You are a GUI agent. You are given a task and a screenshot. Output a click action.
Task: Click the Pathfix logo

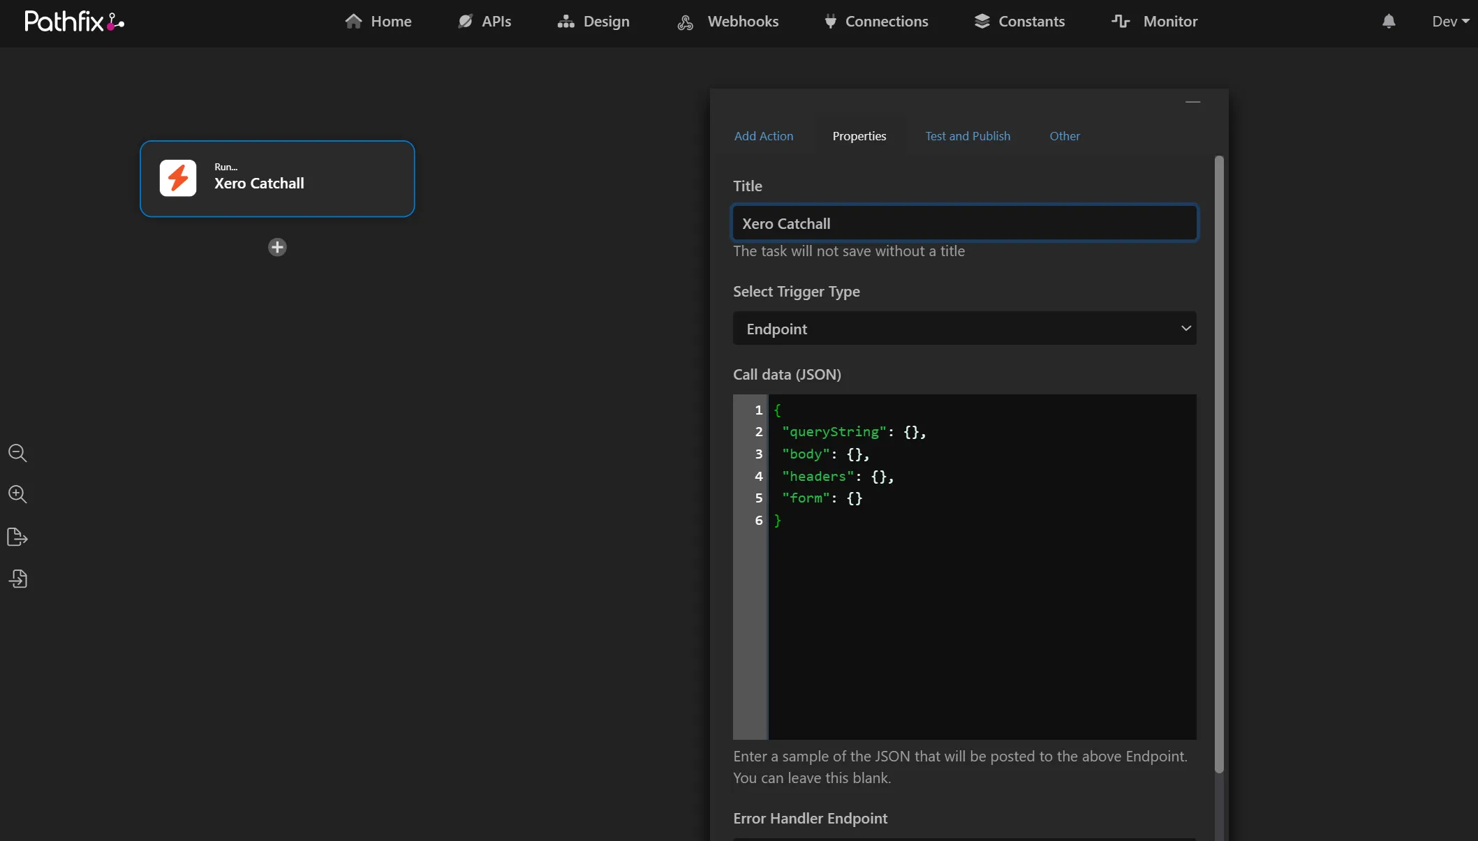point(74,22)
